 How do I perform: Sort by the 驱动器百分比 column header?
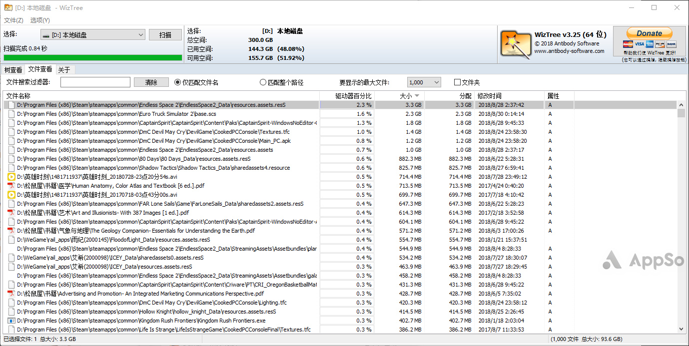pos(347,96)
